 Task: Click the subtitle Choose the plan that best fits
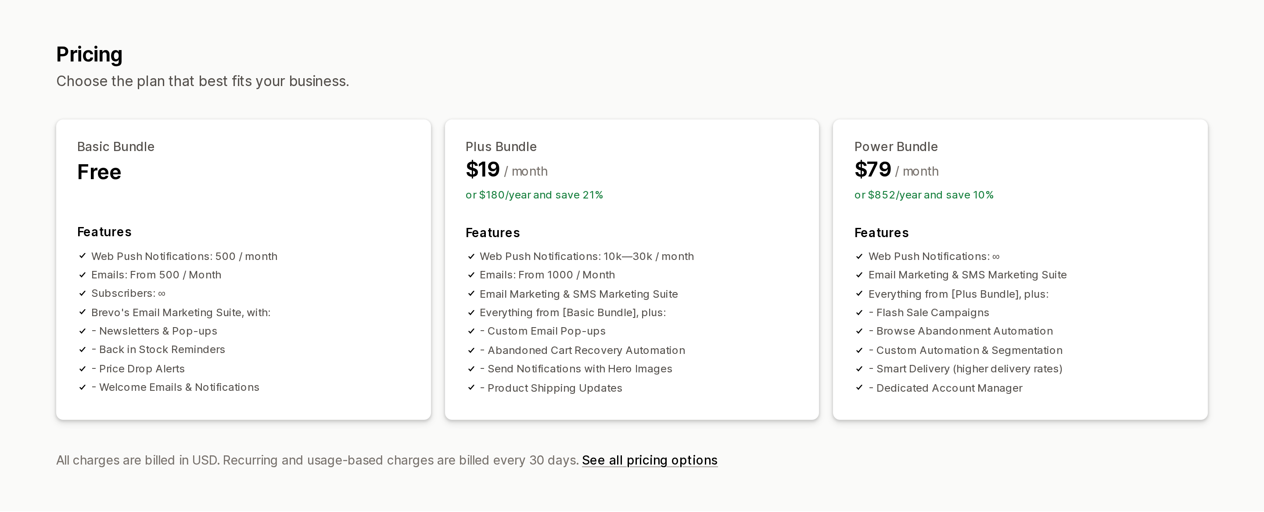tap(203, 81)
